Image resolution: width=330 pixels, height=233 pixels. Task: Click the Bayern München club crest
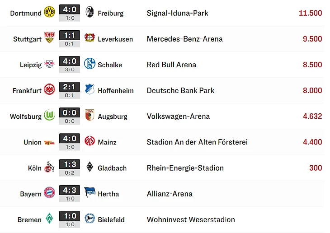49,193
